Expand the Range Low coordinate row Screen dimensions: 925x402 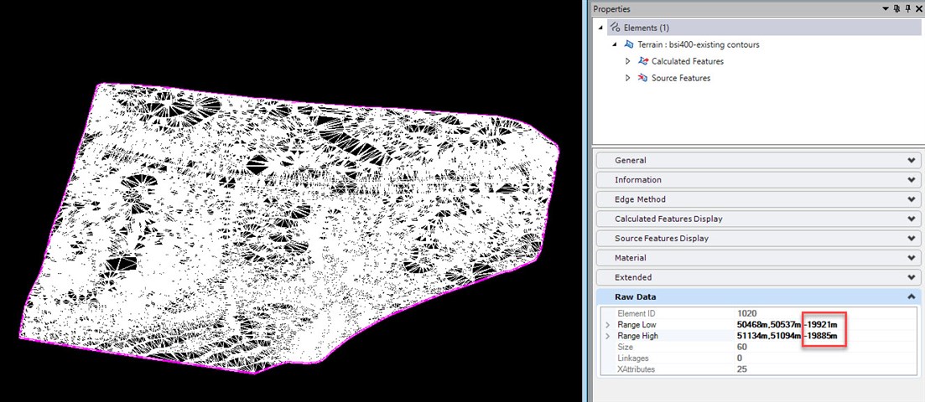(x=606, y=324)
